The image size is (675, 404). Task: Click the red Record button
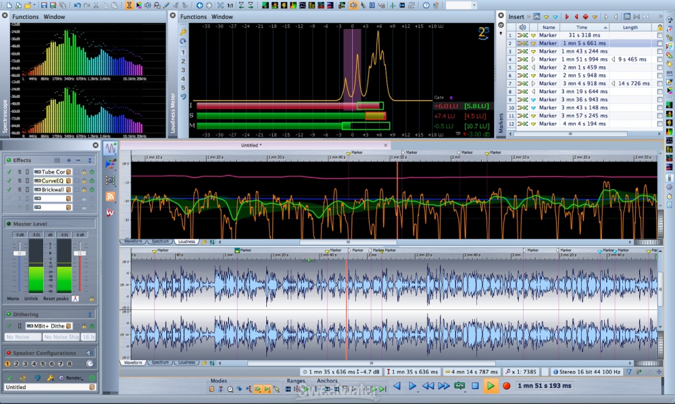(x=506, y=386)
